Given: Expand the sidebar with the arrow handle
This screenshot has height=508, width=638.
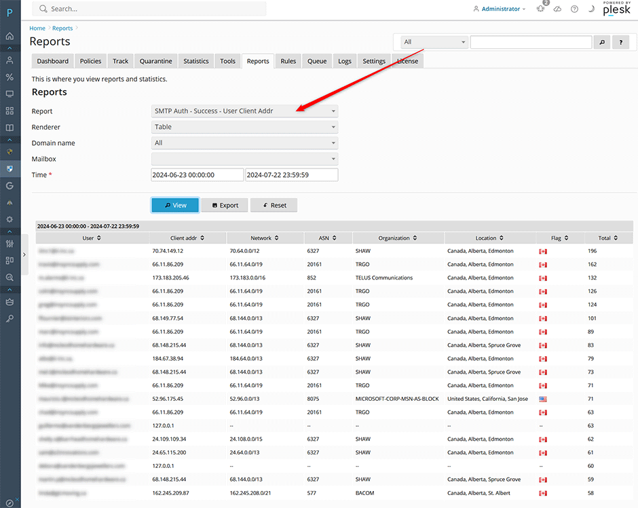Looking at the screenshot, I should (24, 254).
